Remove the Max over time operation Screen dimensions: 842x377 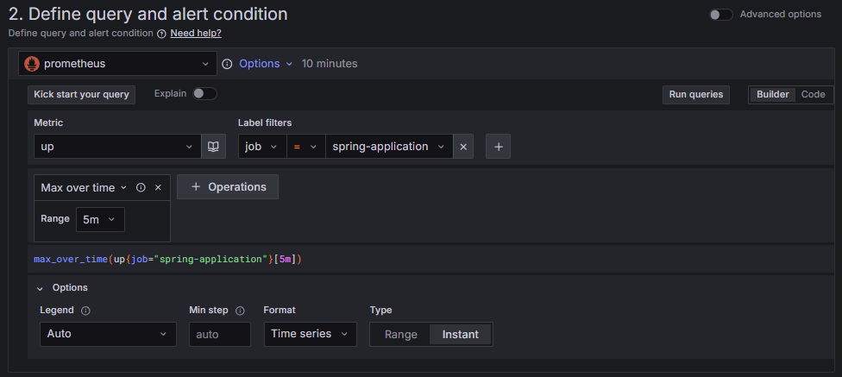(158, 187)
